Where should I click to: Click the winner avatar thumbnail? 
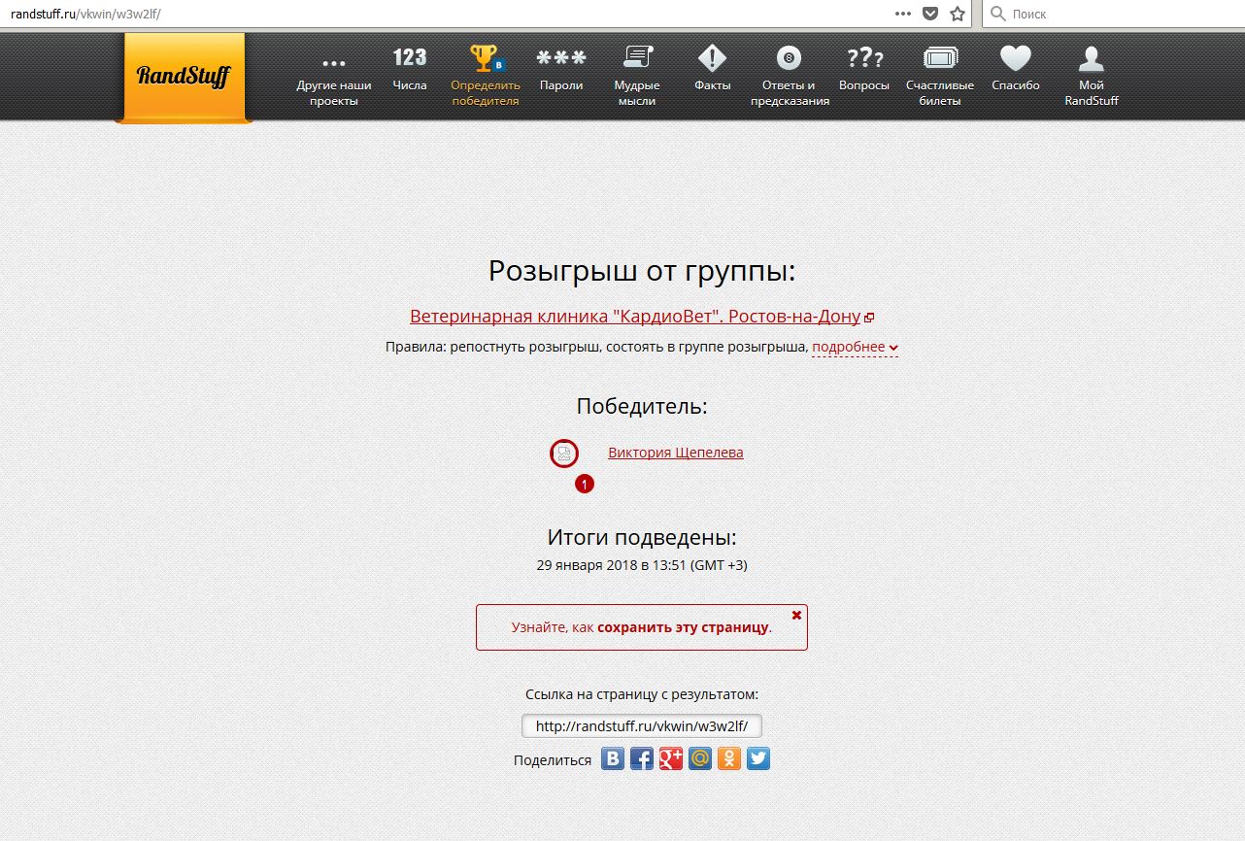pos(564,454)
